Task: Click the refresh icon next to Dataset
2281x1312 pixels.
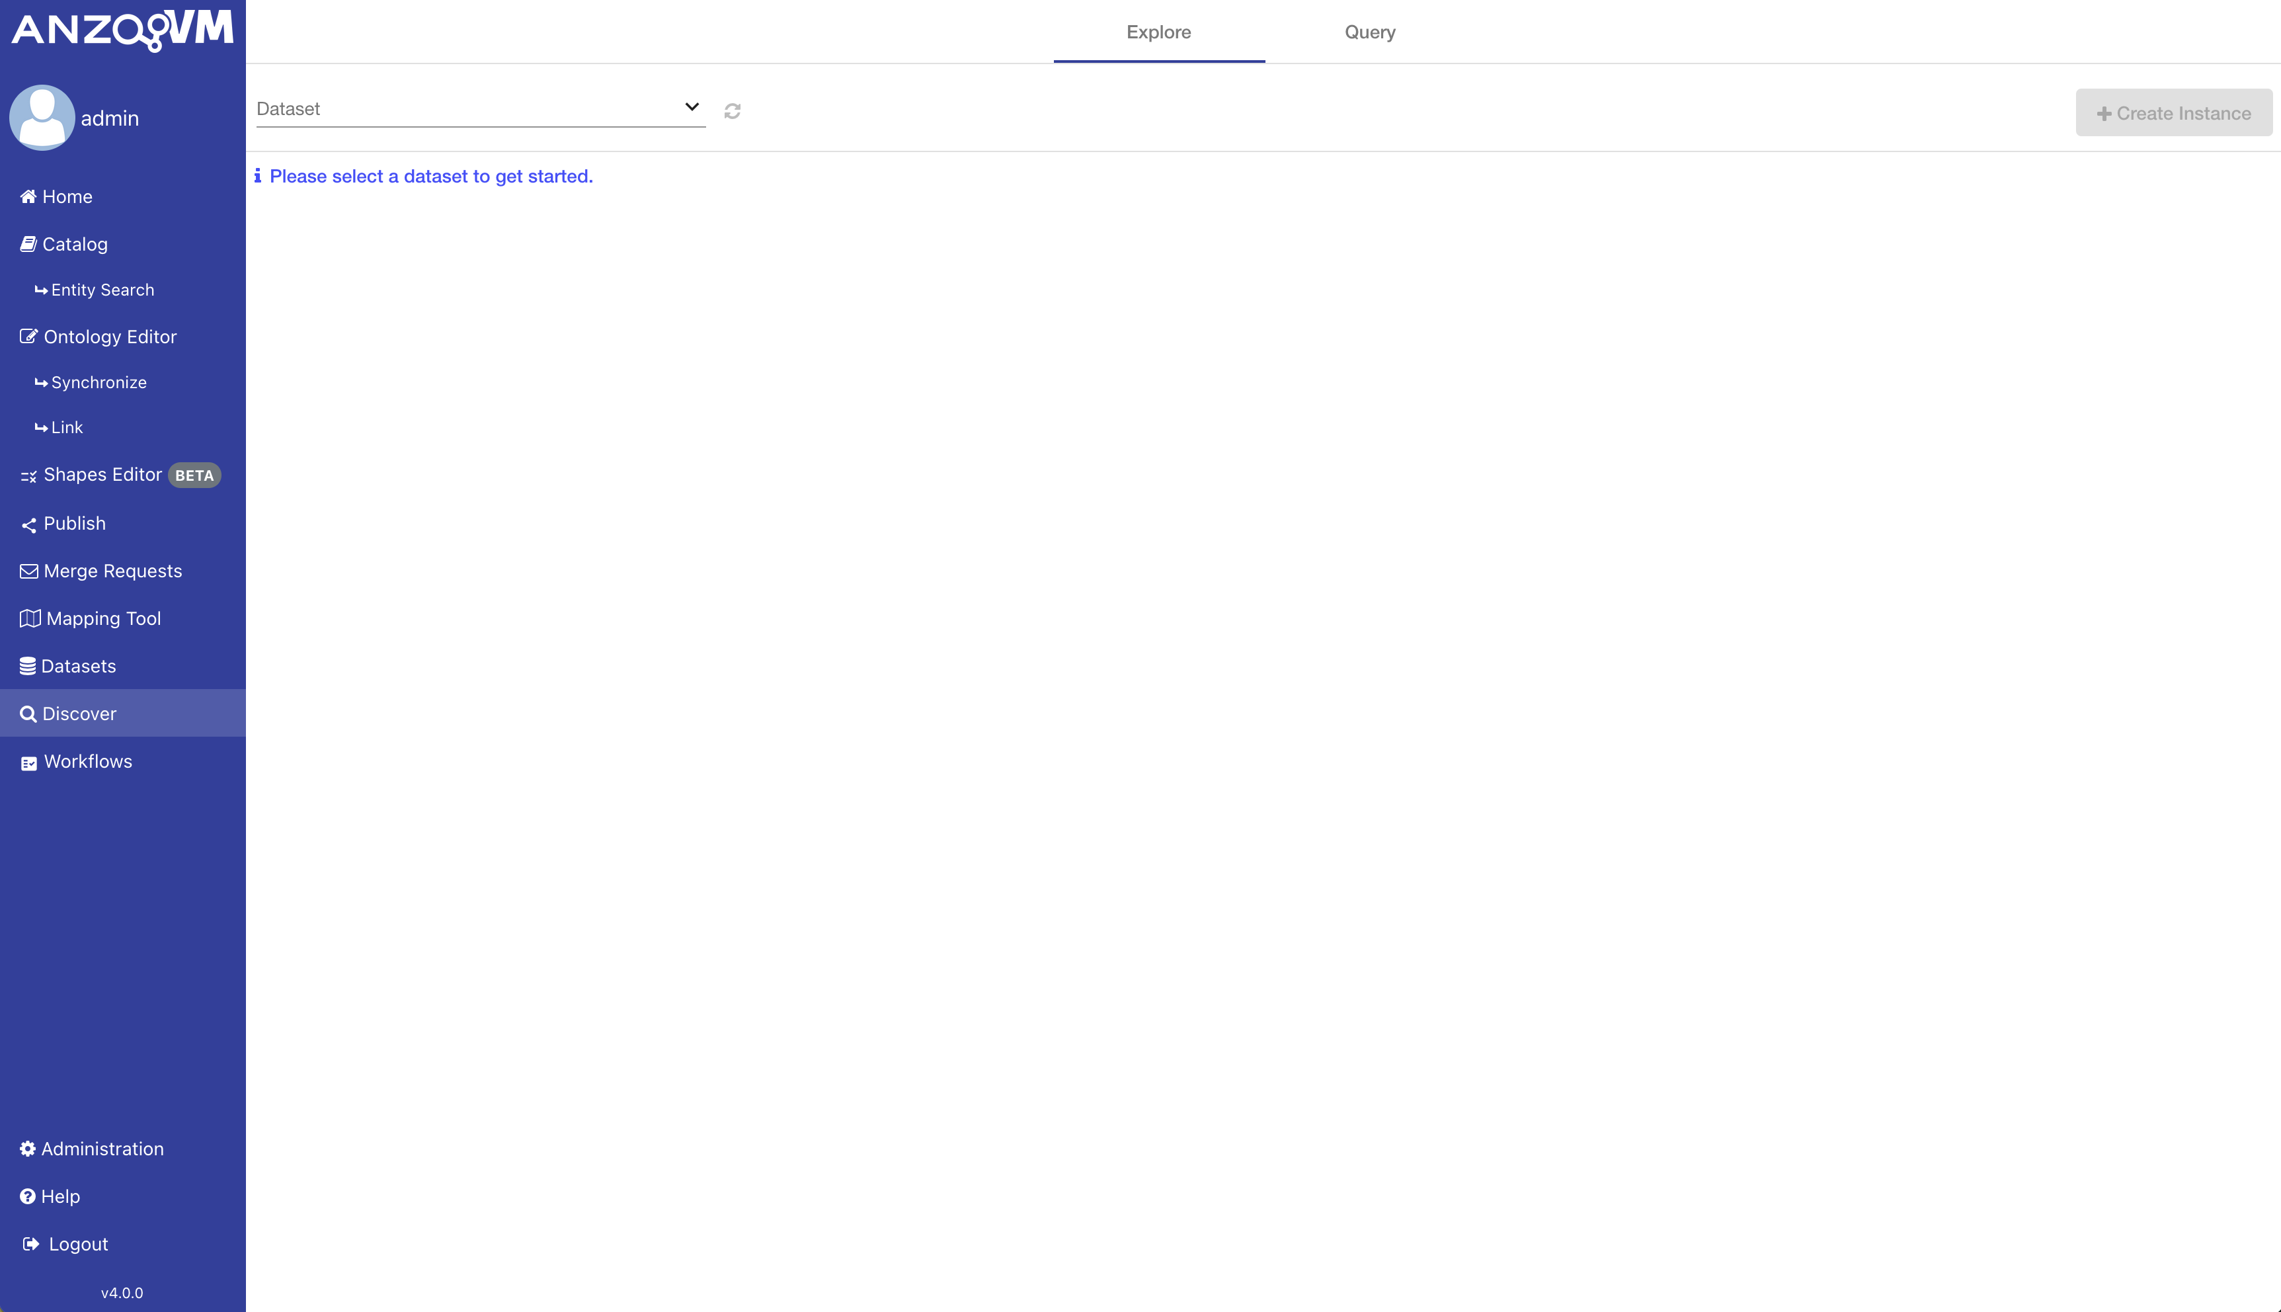Action: 732,110
